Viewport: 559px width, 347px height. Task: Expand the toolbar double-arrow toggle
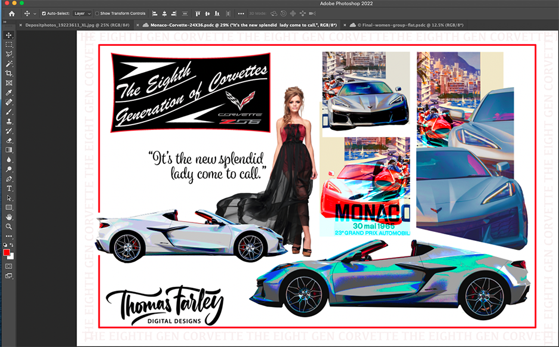[x=5, y=22]
